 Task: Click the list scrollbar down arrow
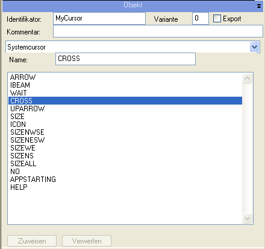click(x=247, y=218)
